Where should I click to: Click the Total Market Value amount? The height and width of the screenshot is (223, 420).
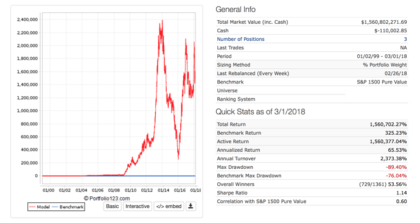384,22
